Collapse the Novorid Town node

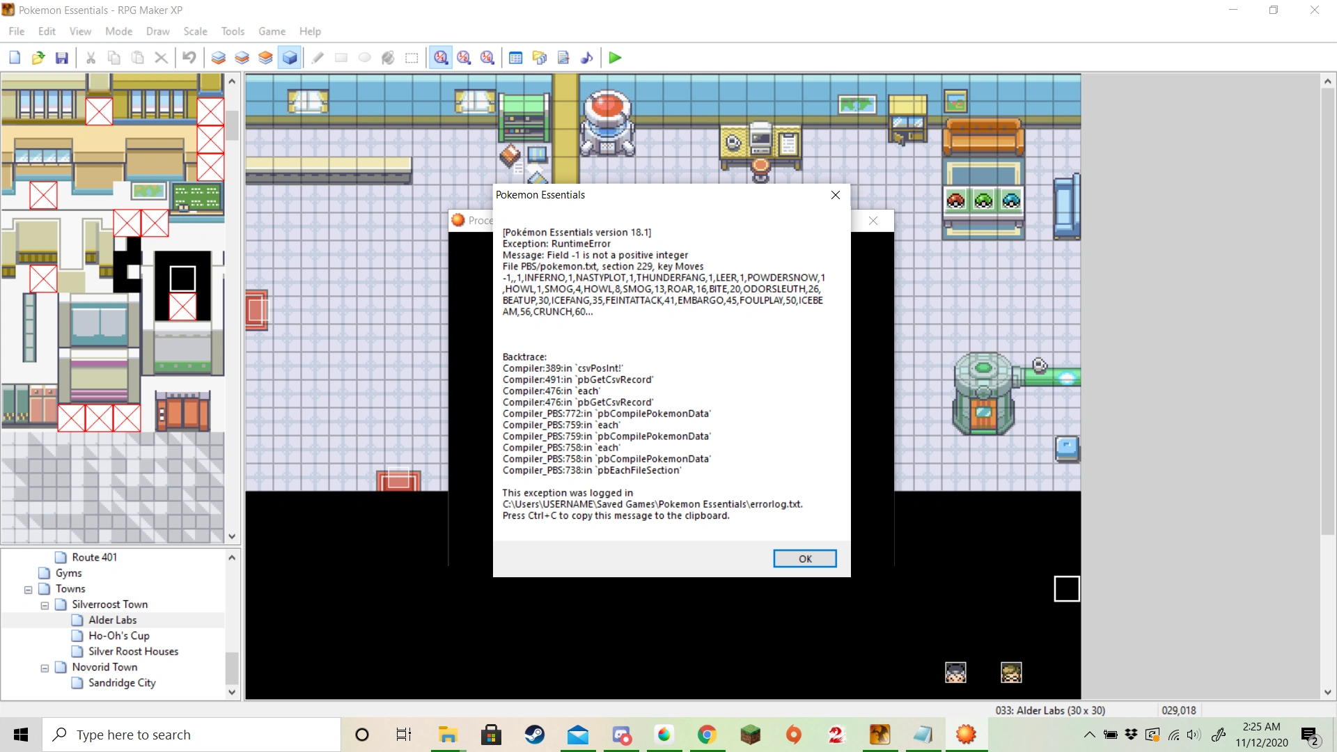45,668
